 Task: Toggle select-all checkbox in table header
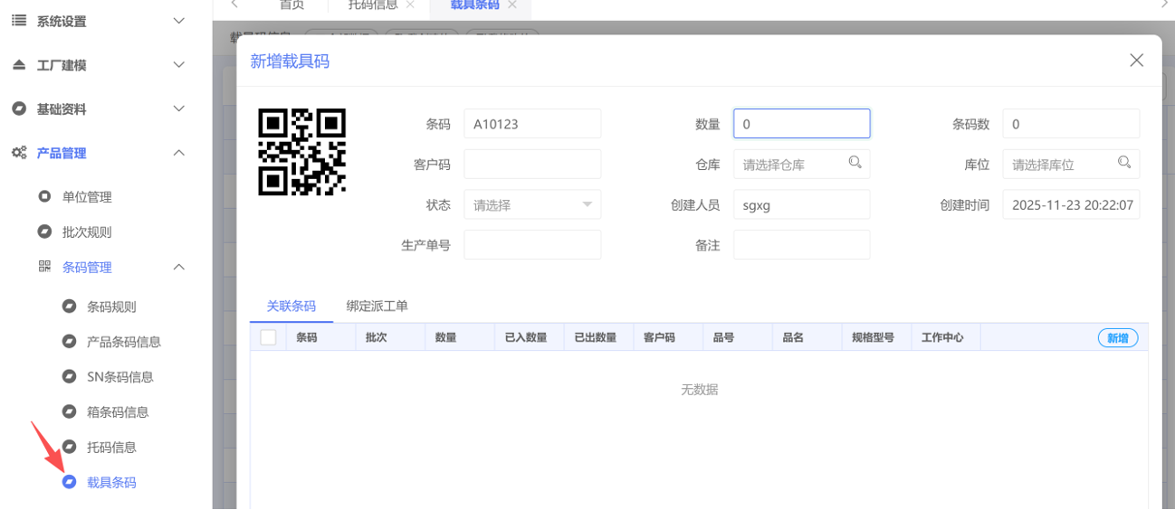pos(268,337)
